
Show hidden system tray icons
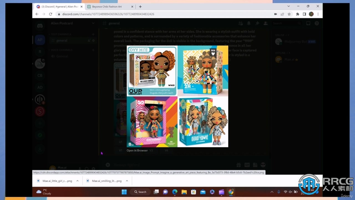pos(272,192)
